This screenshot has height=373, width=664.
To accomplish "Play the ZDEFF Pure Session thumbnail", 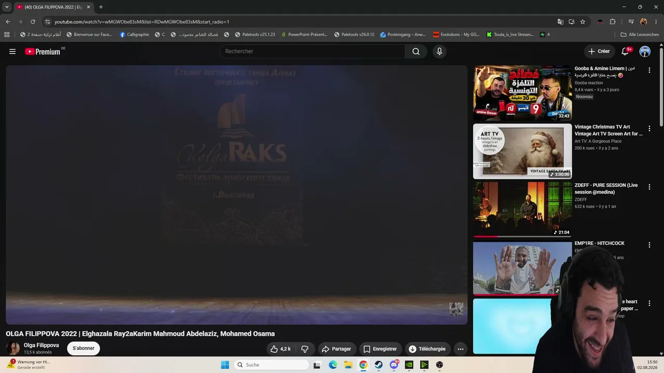I will [522, 209].
